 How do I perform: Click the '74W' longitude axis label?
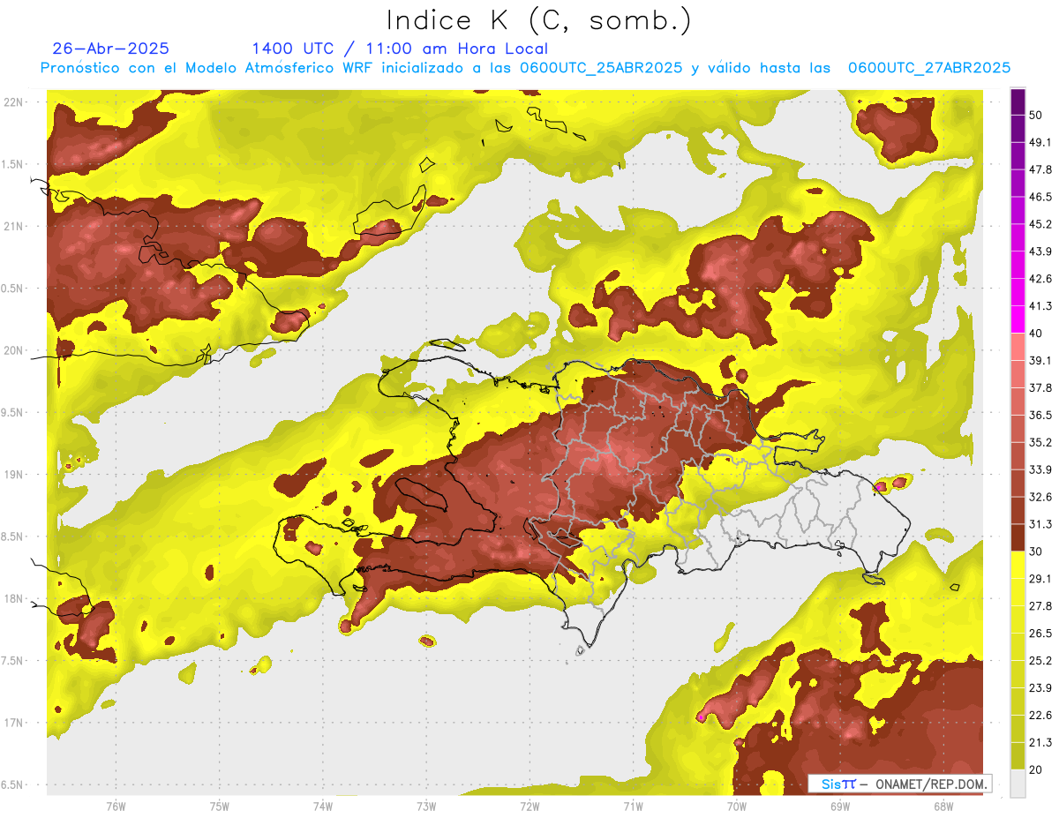[323, 807]
